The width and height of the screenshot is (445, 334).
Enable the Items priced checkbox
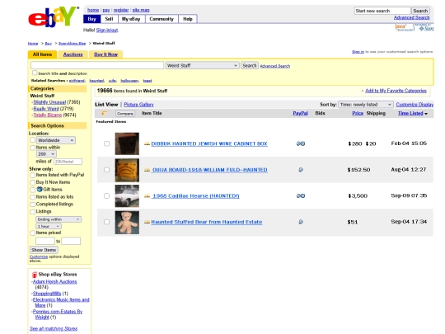click(33, 233)
